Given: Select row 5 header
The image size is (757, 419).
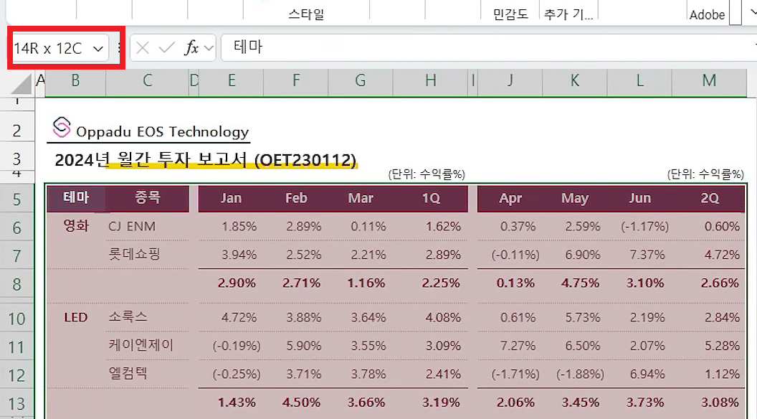Looking at the screenshot, I should pyautogui.click(x=17, y=199).
